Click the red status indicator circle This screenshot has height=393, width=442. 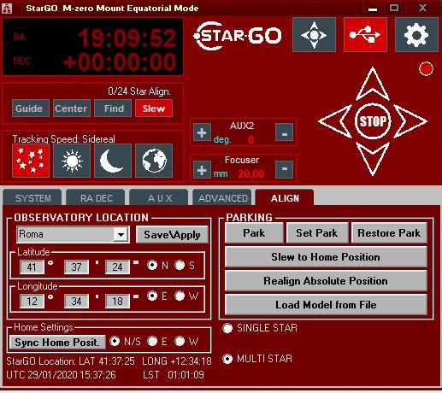tap(426, 69)
